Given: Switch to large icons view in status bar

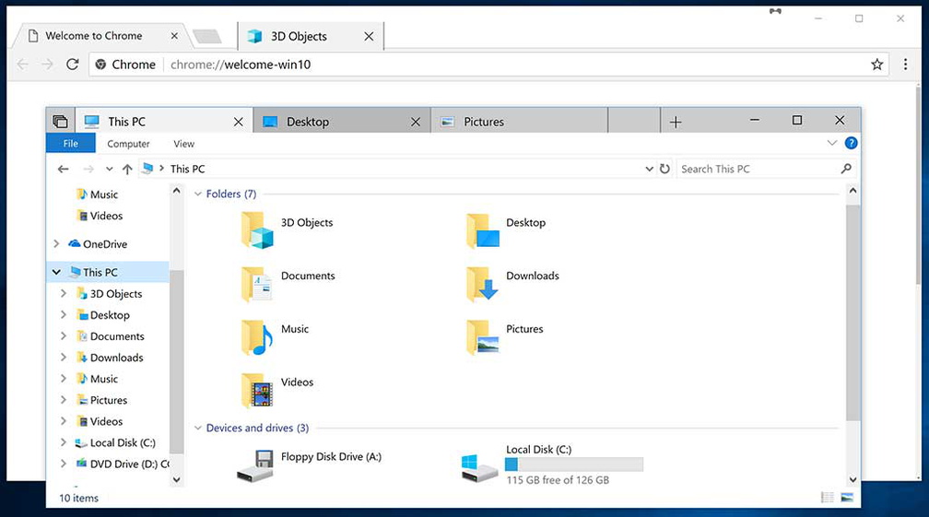Looking at the screenshot, I should pyautogui.click(x=847, y=498).
